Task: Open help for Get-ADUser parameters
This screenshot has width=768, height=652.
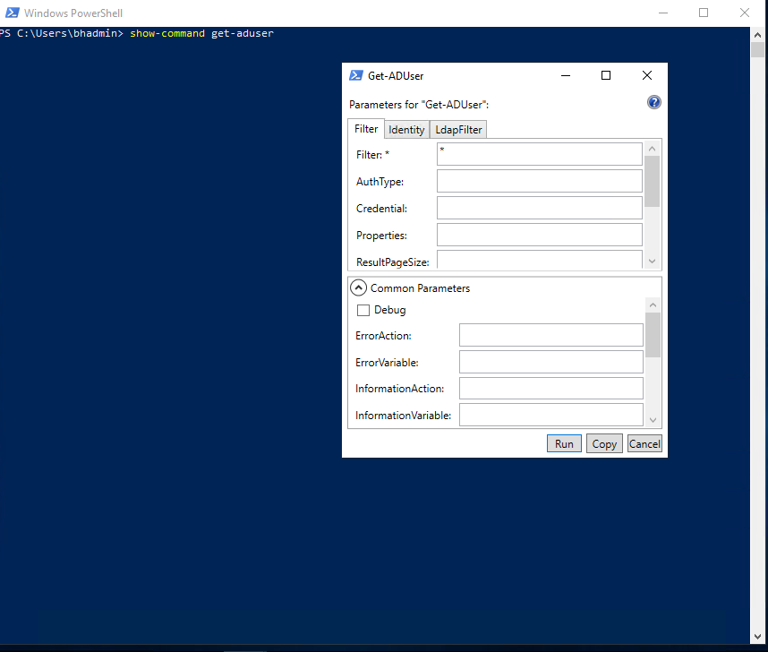Action: [654, 102]
